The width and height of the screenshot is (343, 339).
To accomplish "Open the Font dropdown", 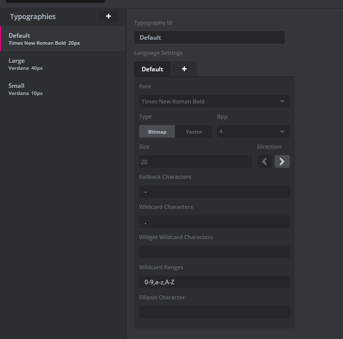I will coord(214,101).
